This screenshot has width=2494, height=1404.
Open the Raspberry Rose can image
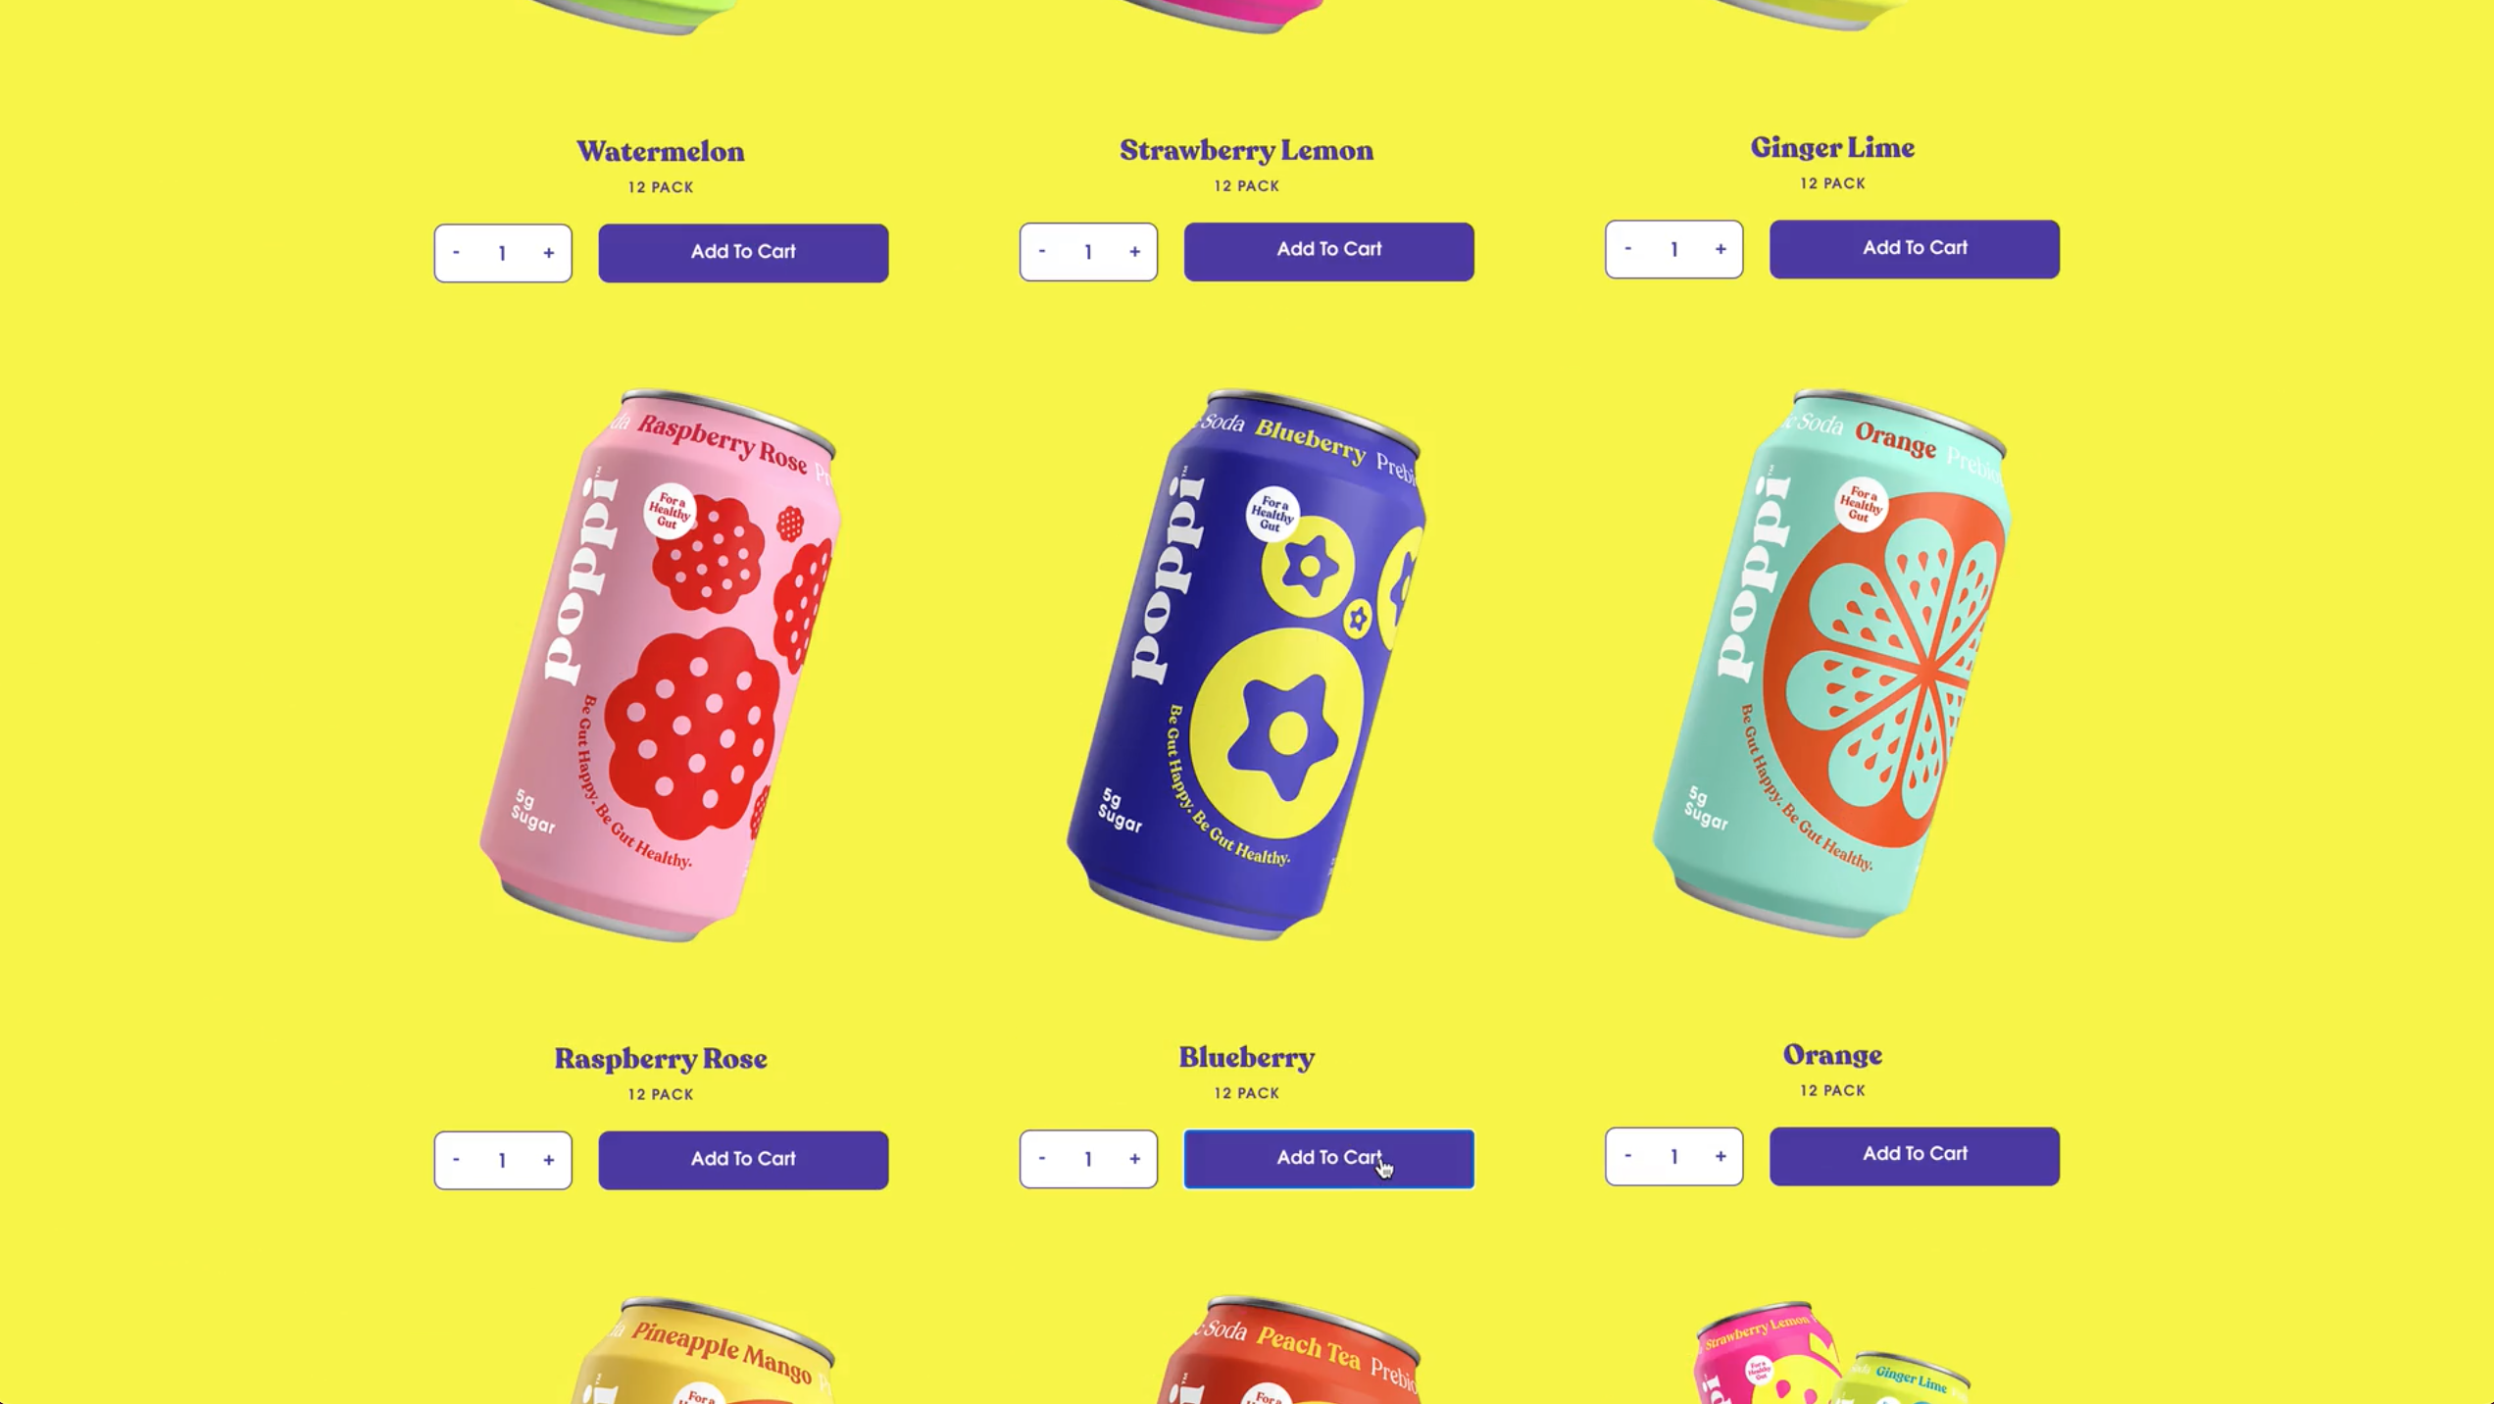point(661,665)
